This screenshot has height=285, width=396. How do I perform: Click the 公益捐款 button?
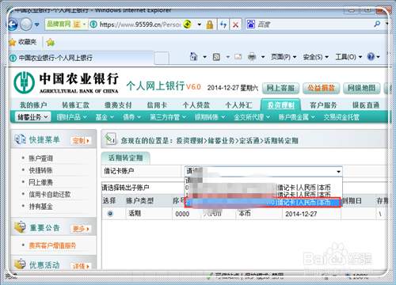[x=321, y=88]
